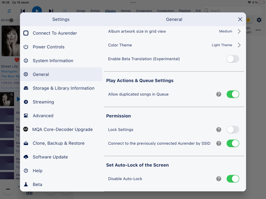
Task: Toggle Allow duplicated songs in Queue
Action: click(x=233, y=94)
